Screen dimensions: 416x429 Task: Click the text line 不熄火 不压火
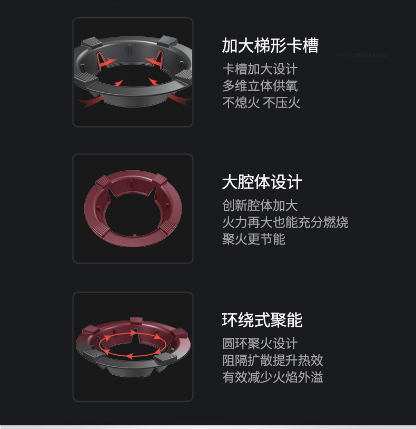click(x=261, y=103)
